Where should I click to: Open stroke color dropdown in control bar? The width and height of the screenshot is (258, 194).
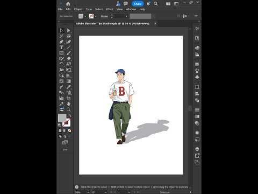pyautogui.click(x=96, y=16)
